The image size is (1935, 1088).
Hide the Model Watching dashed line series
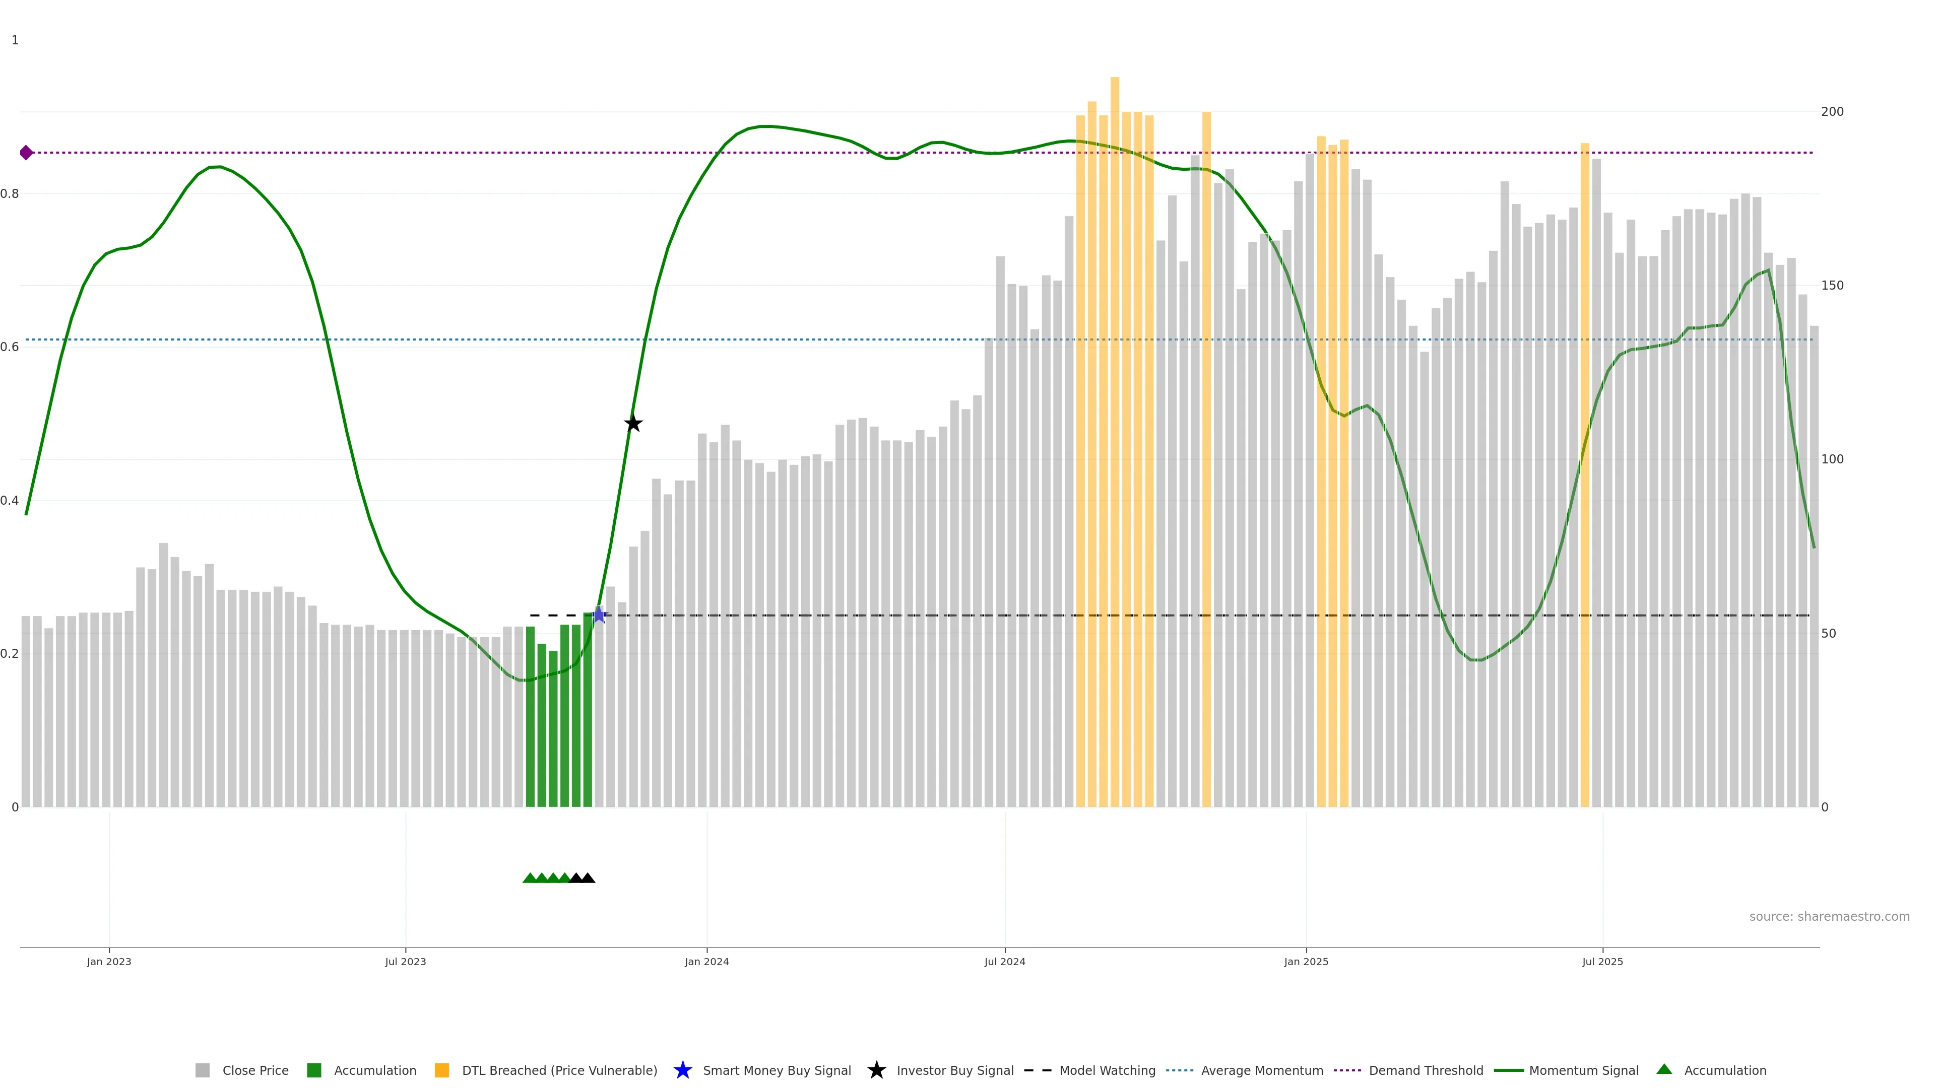pyautogui.click(x=1107, y=1071)
